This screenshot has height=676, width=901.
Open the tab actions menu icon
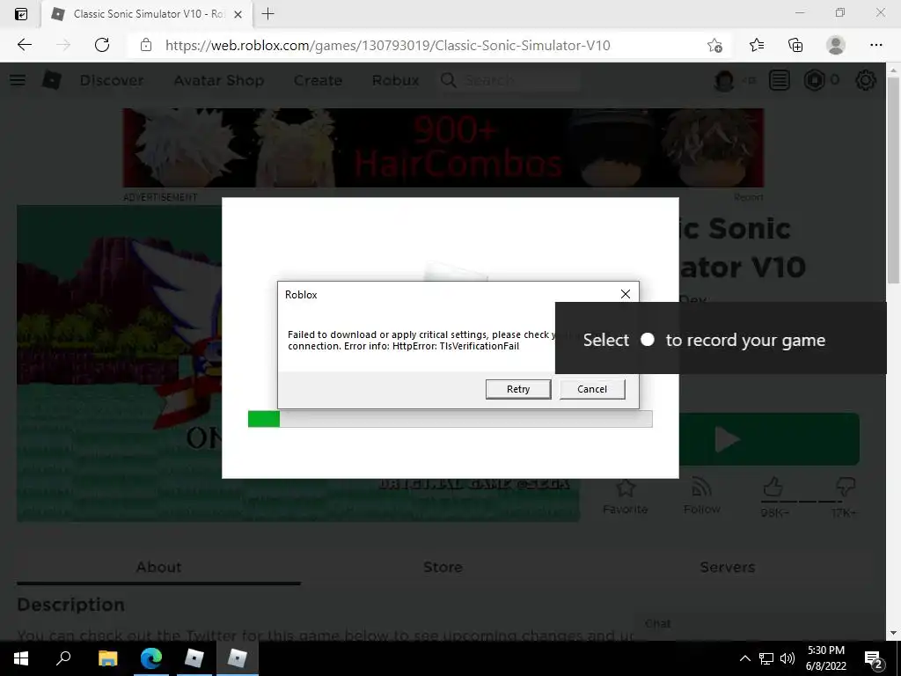[x=21, y=14]
